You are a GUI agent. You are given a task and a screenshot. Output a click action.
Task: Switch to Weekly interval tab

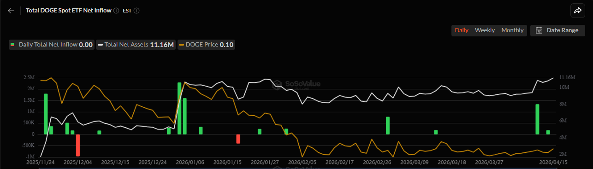coord(485,30)
